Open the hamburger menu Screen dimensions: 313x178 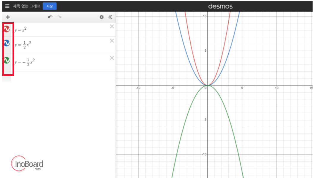pyautogui.click(x=7, y=6)
